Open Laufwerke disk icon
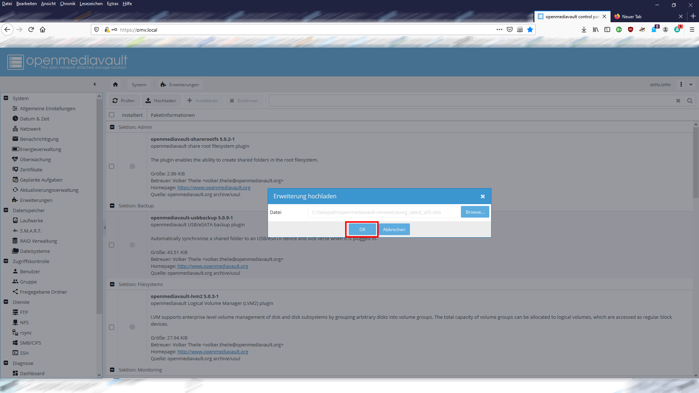 coord(15,221)
